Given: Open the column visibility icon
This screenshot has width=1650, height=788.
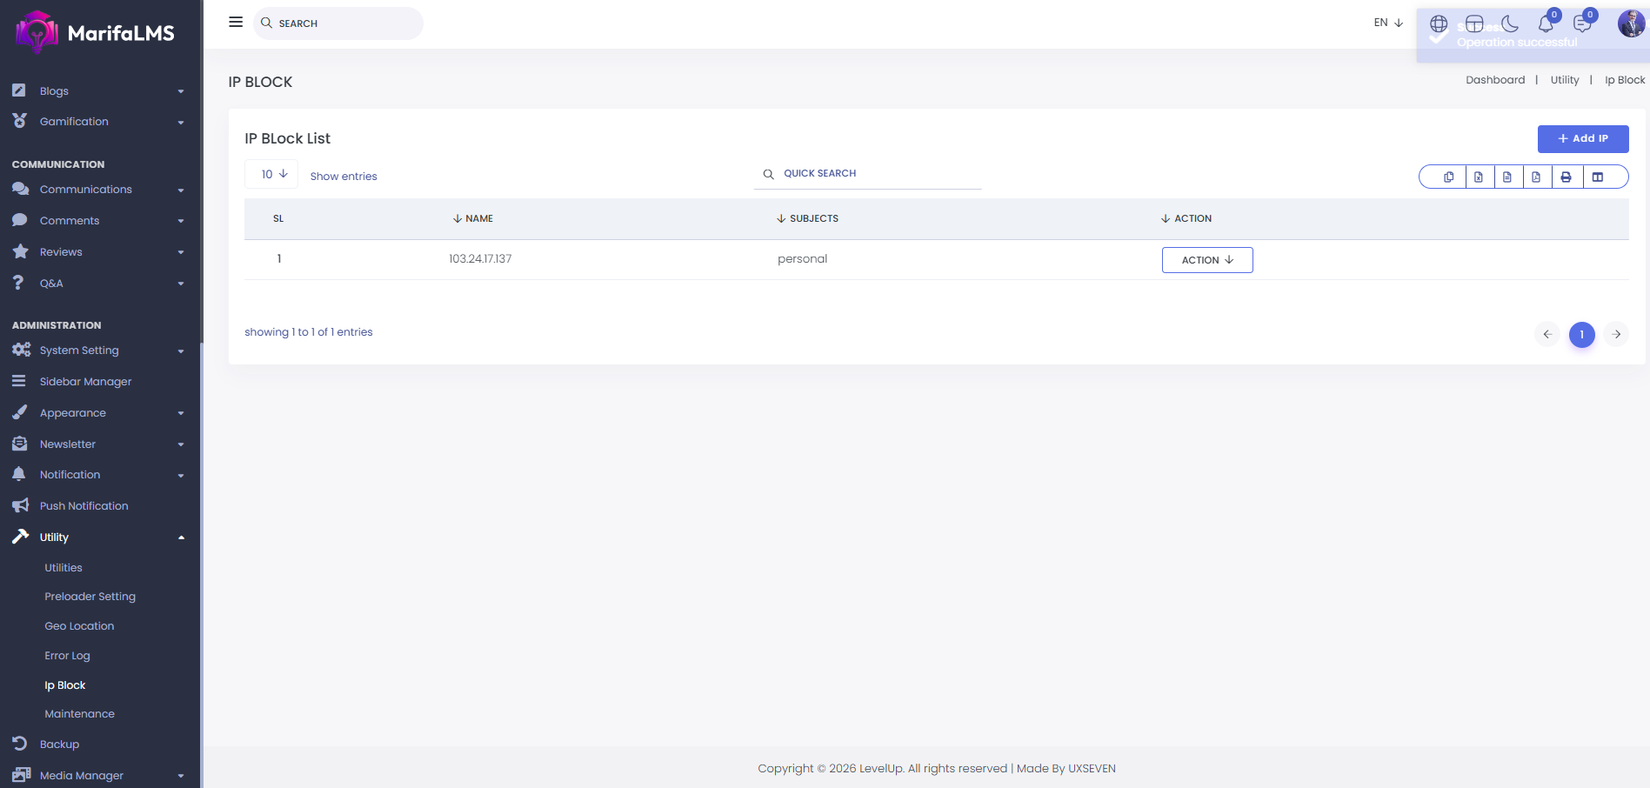Looking at the screenshot, I should tap(1597, 177).
